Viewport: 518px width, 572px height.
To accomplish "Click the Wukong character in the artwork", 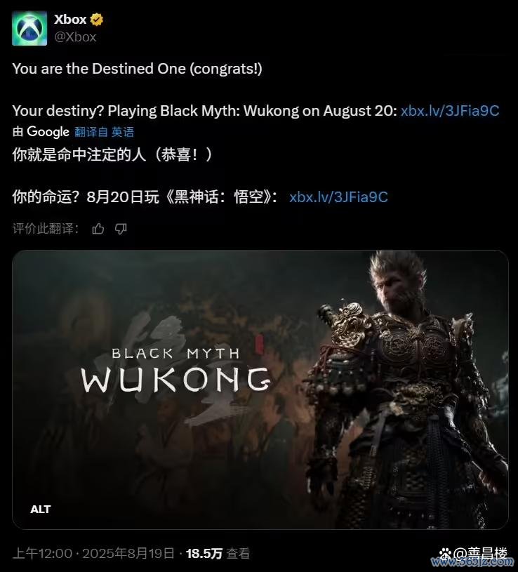I will tap(405, 390).
